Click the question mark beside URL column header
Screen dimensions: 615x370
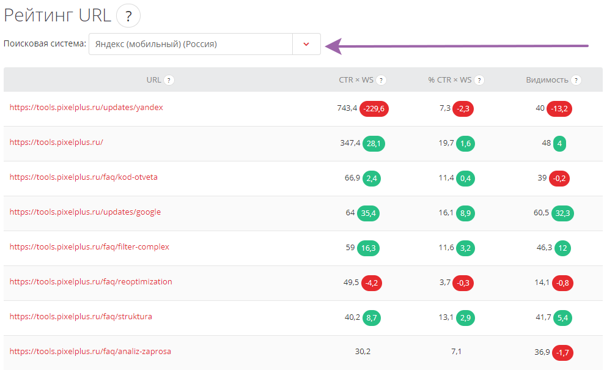coord(169,80)
